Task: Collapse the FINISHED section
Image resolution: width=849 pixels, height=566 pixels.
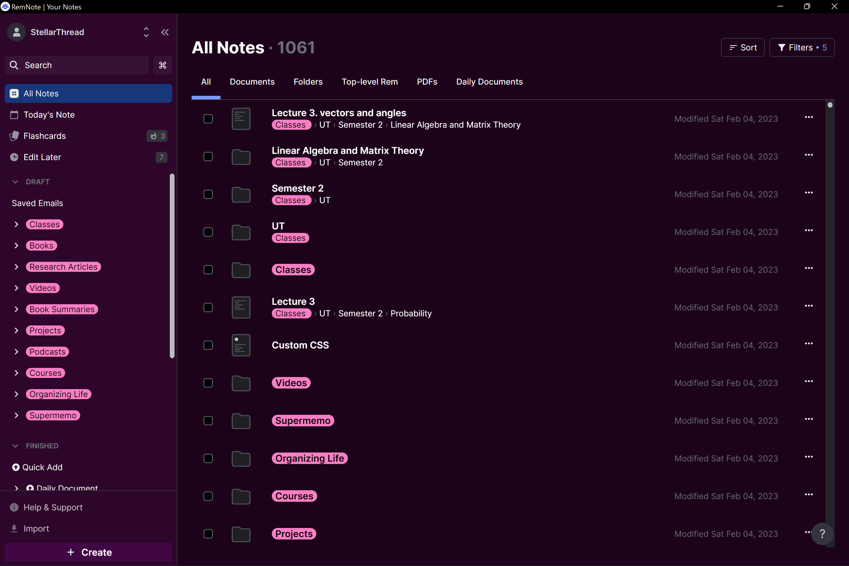Action: 15,446
